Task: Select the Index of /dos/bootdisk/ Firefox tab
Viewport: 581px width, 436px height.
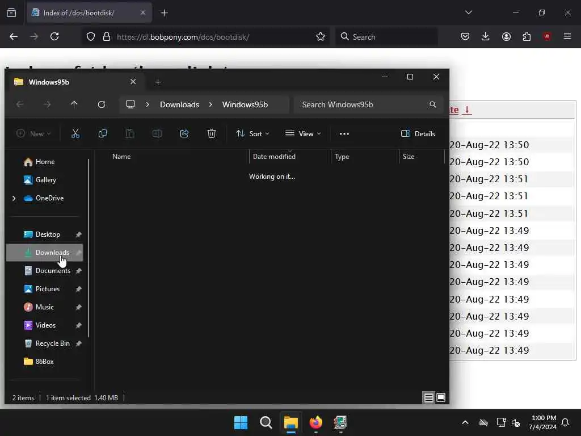Action: (89, 12)
